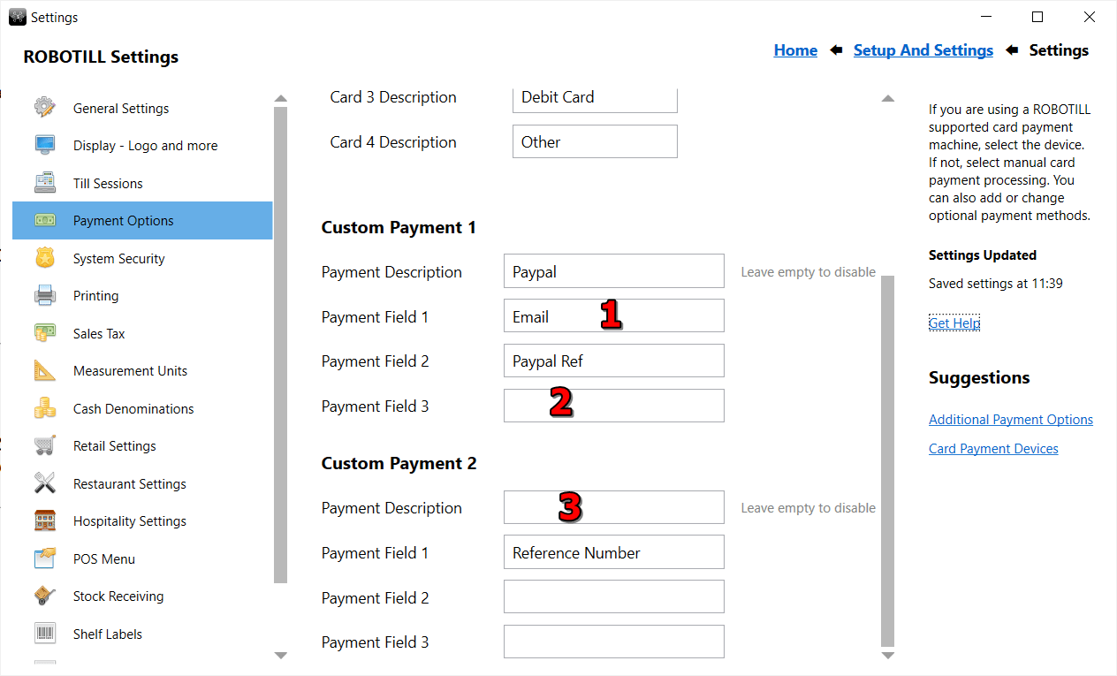Click inside the Paypal Payment Description field
The height and width of the screenshot is (676, 1117).
tap(613, 270)
